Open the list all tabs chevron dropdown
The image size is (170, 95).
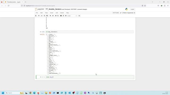coord(152,2)
